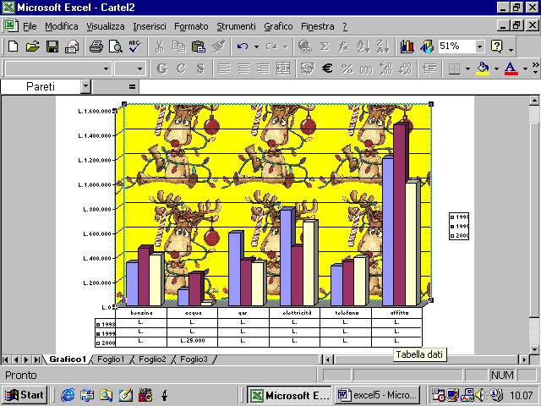This screenshot has height=406, width=541.
Task: Click the vertical scrollbar down arrow
Action: pyautogui.click(x=534, y=349)
